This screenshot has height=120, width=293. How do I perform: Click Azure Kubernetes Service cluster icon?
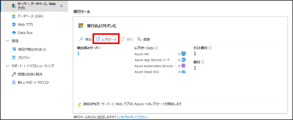(x=184, y=66)
